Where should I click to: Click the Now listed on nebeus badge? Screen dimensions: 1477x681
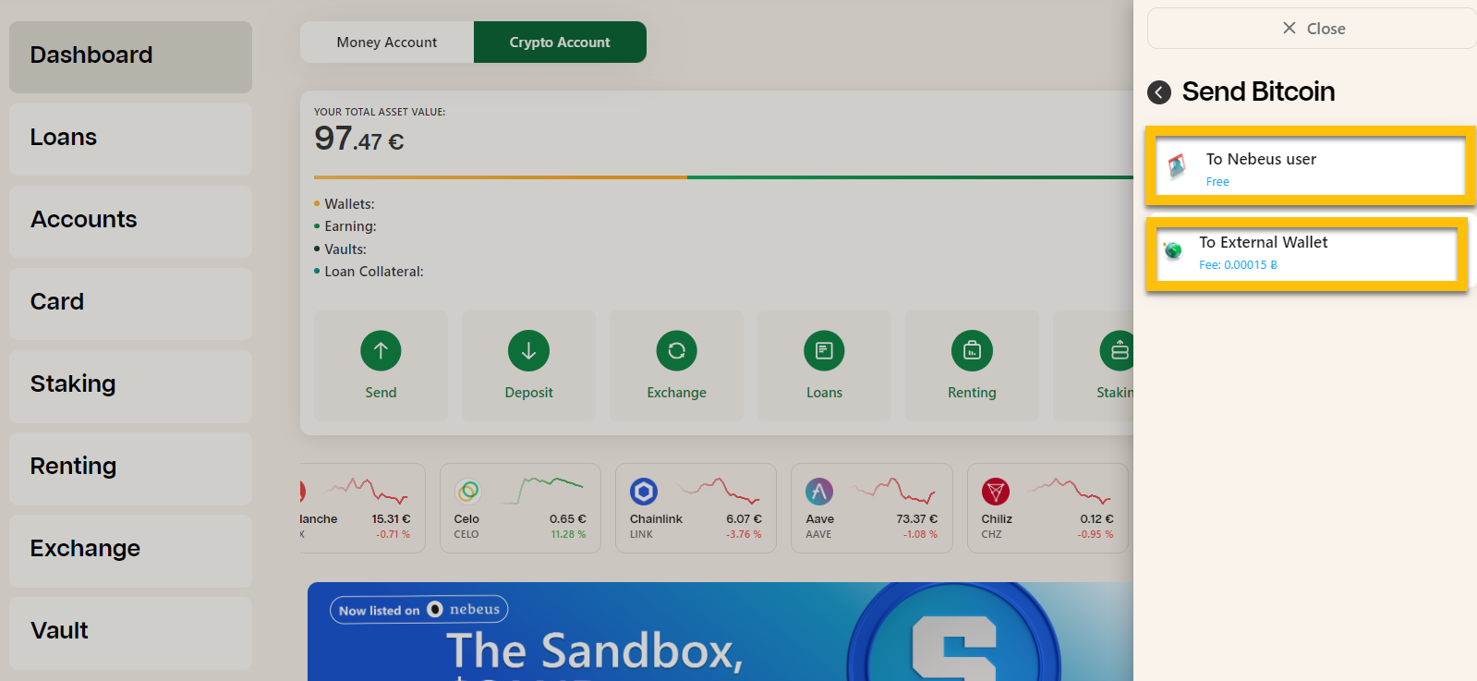point(418,610)
